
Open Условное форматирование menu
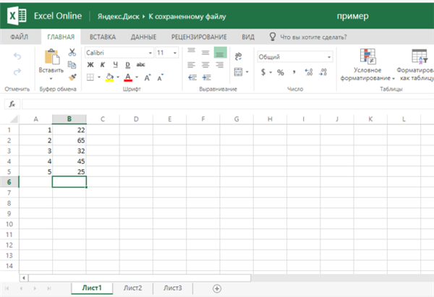tap(367, 65)
